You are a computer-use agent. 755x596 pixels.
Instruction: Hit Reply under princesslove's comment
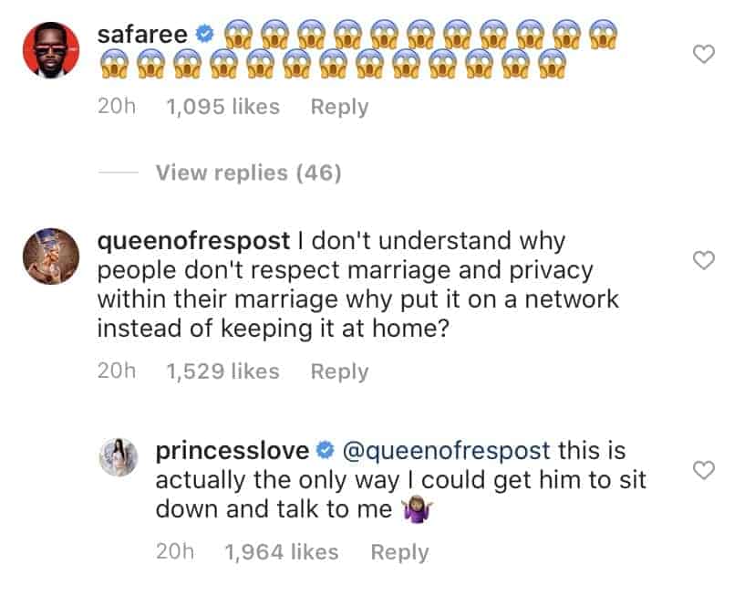[x=399, y=552]
